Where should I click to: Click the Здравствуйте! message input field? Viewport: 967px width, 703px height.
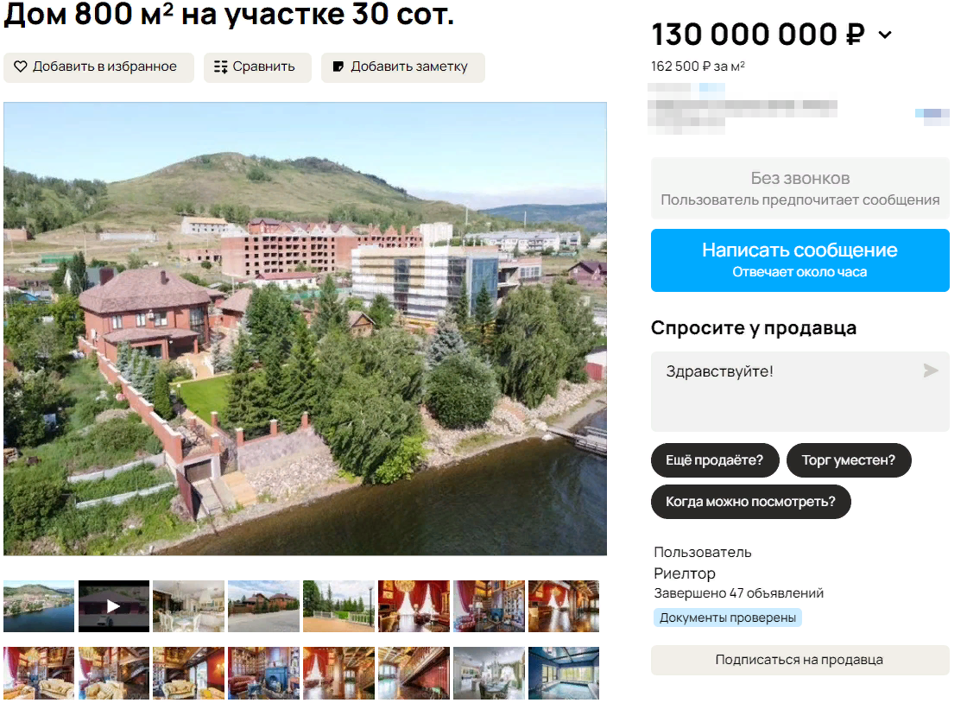click(x=800, y=391)
